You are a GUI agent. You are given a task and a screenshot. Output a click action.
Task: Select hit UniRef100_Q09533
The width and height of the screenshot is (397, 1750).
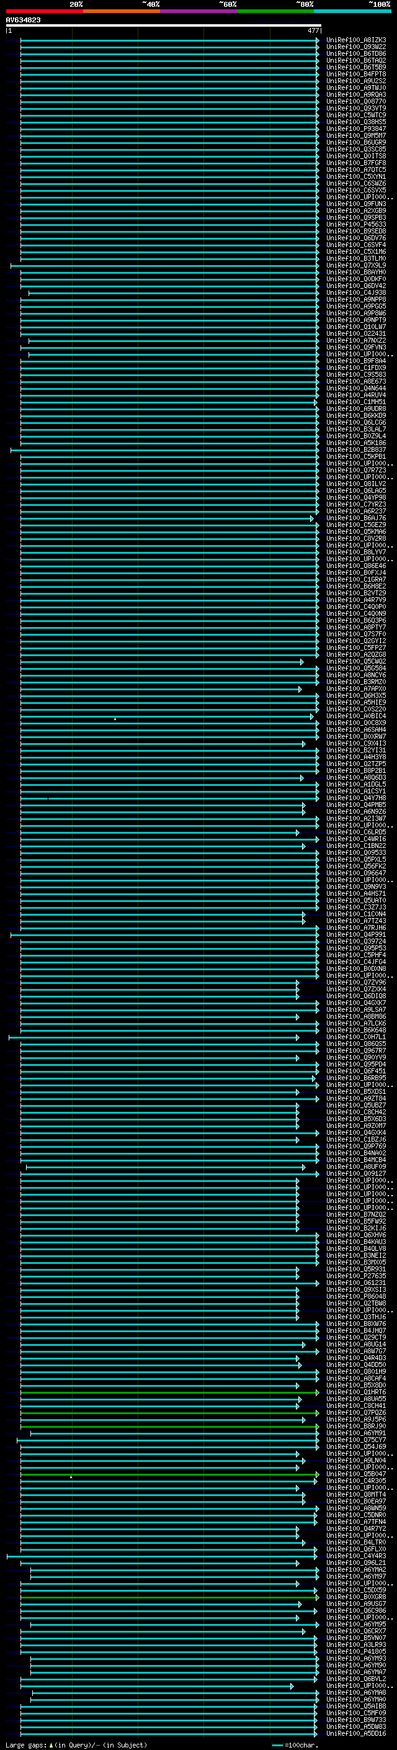(x=355, y=852)
